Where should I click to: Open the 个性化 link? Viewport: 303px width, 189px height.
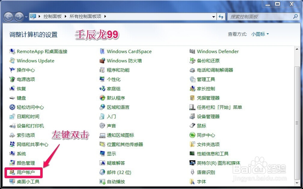coord(114,79)
